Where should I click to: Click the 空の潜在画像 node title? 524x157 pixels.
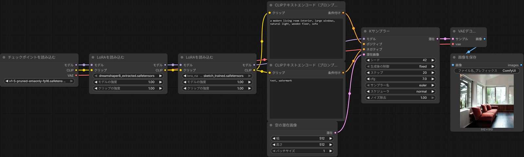coord(286,125)
